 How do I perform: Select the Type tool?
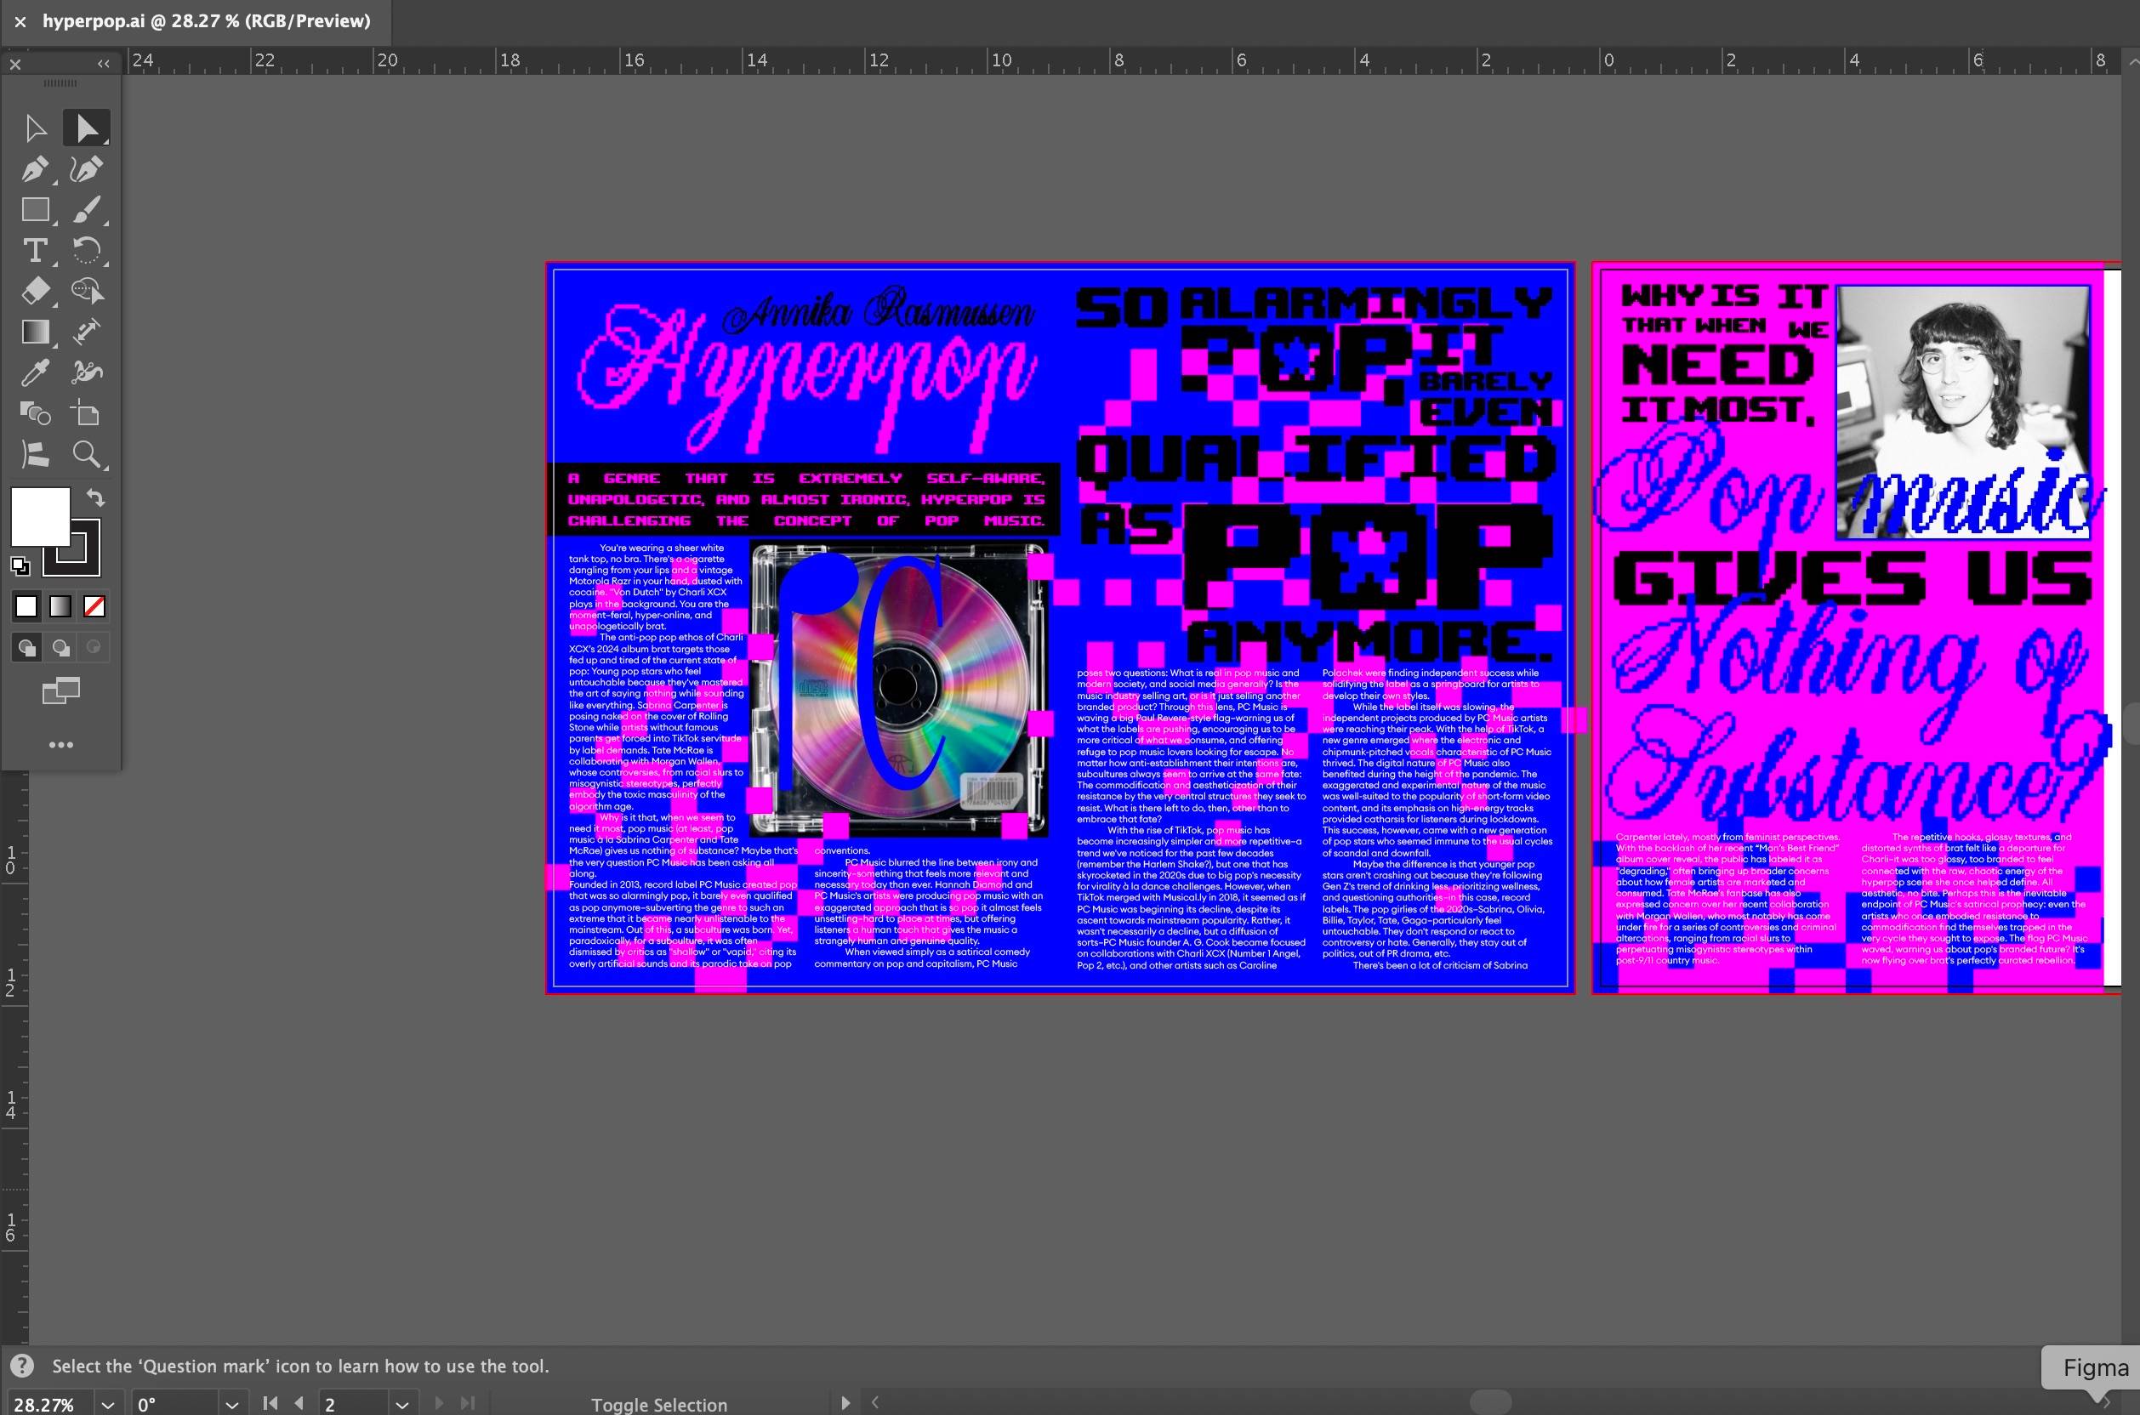click(35, 250)
